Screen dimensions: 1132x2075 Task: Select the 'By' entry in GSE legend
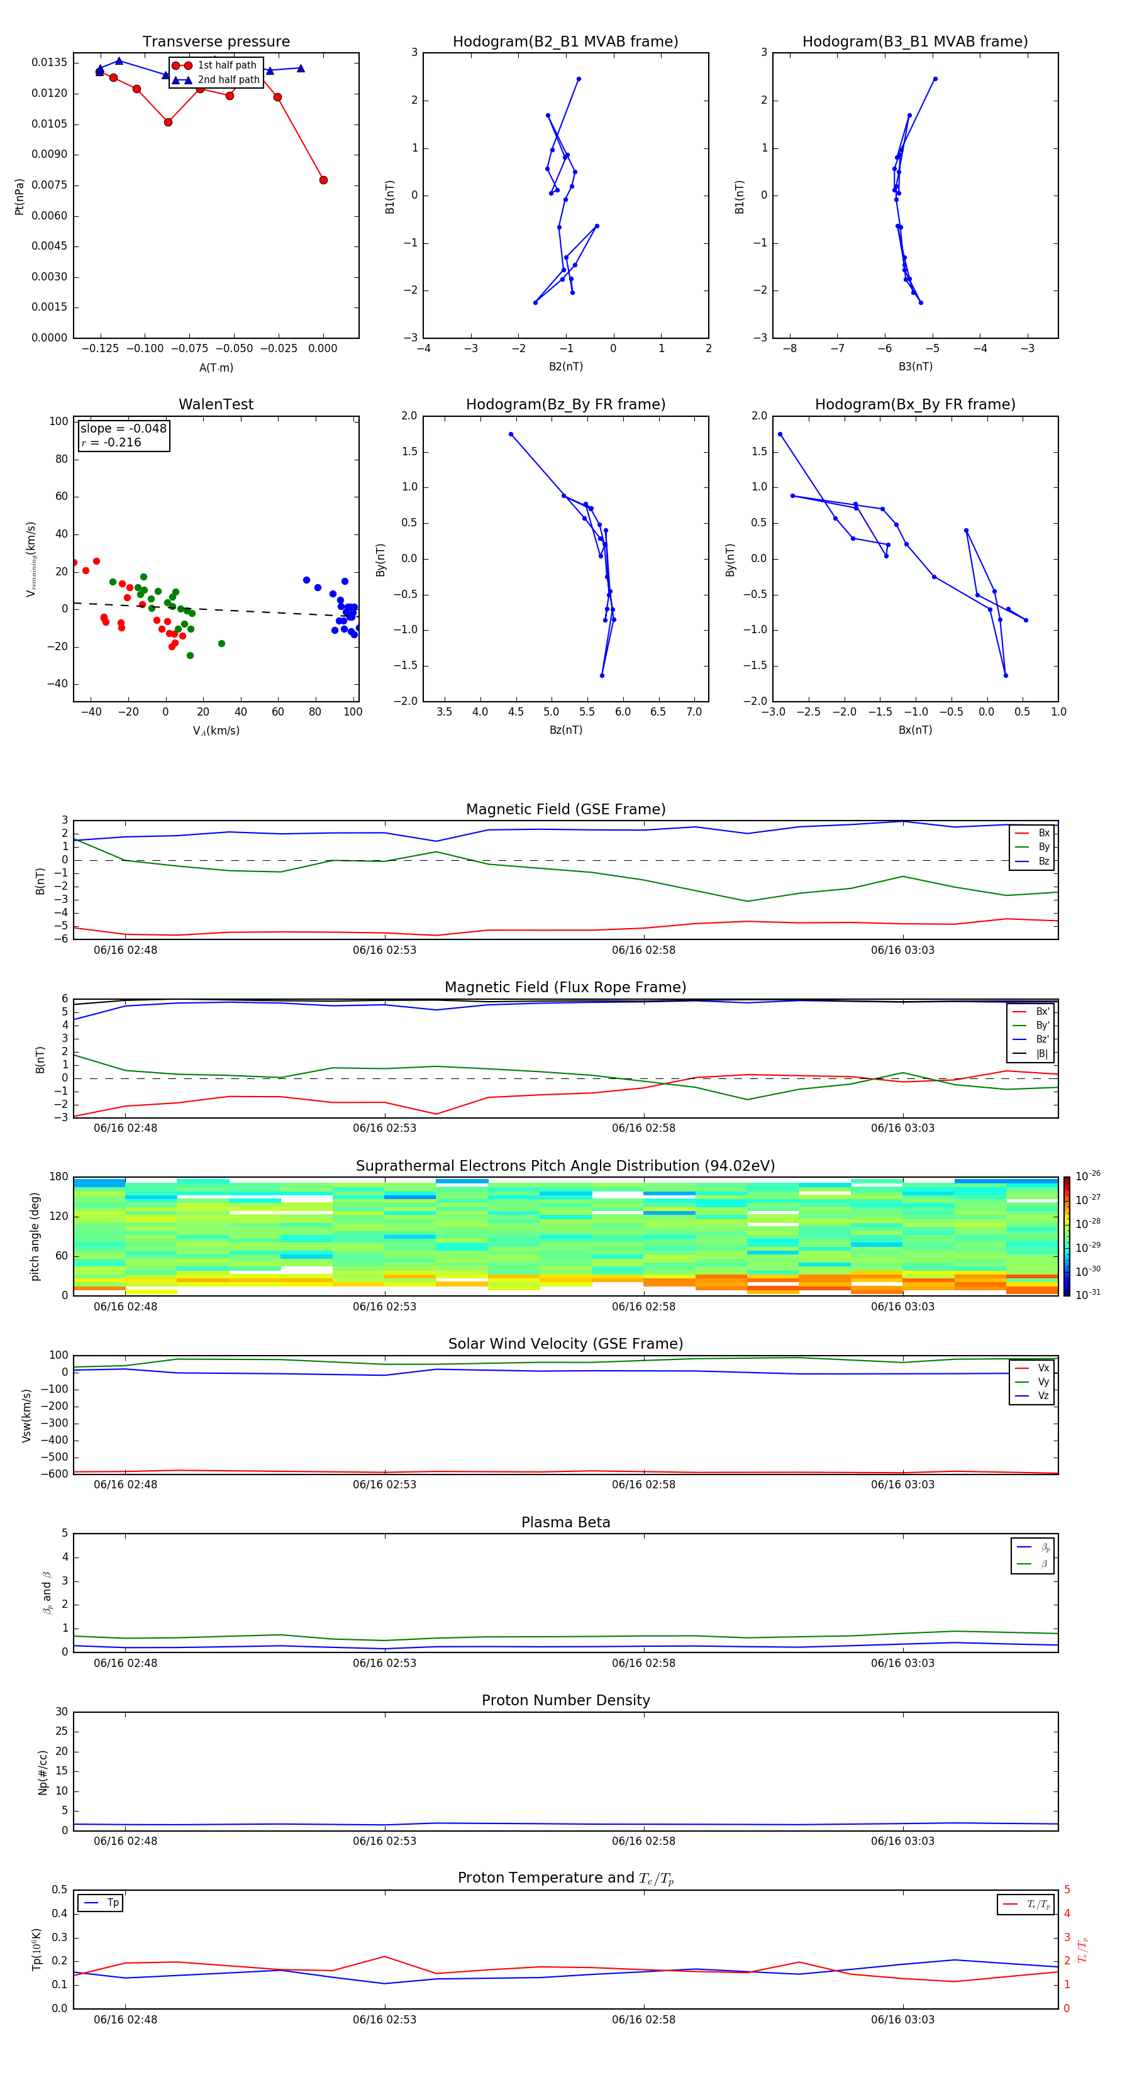pos(1032,848)
